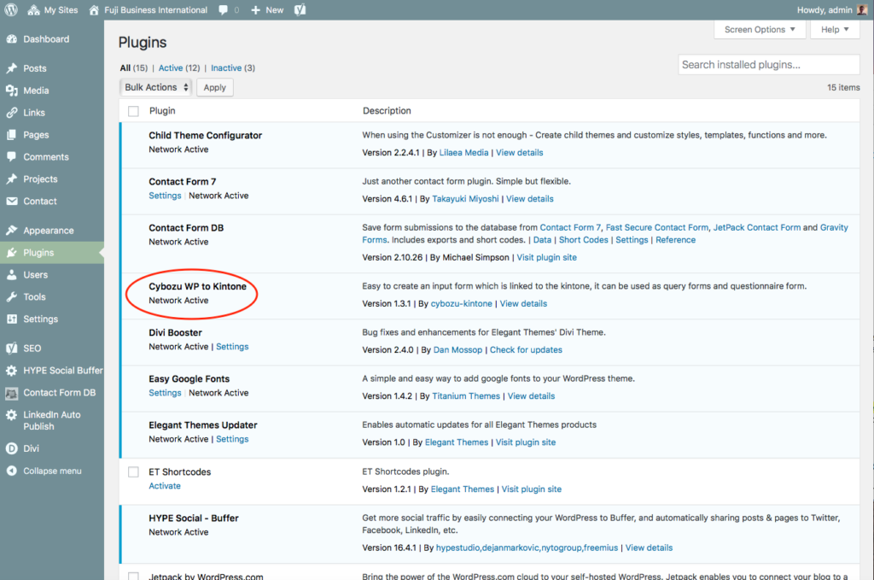Check the ET Shortcodes plugin checkbox
The width and height of the screenshot is (874, 580).
(133, 472)
